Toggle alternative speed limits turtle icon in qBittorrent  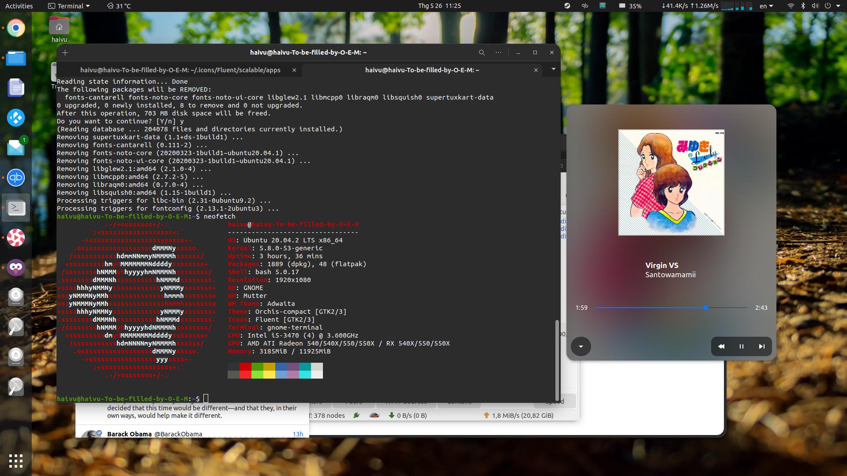coord(375,415)
